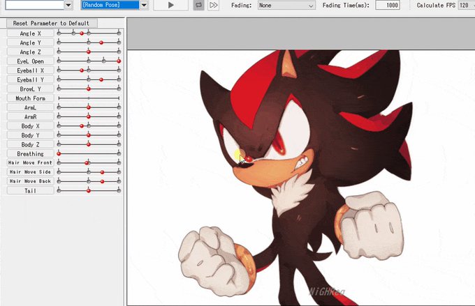The height and width of the screenshot is (306, 475).
Task: Click the Angle X slider red handle
Action: click(x=82, y=33)
